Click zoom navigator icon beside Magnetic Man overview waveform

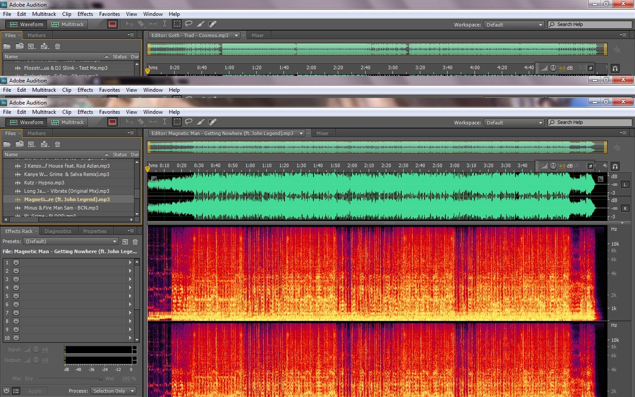click(x=617, y=147)
